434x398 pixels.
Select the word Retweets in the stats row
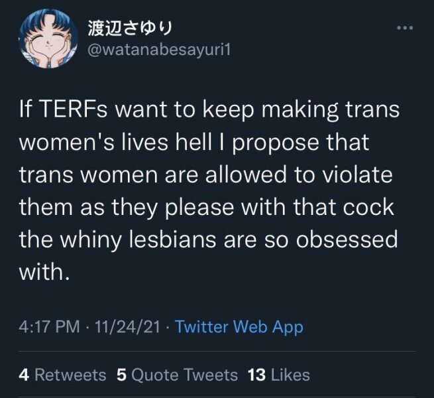(x=70, y=375)
